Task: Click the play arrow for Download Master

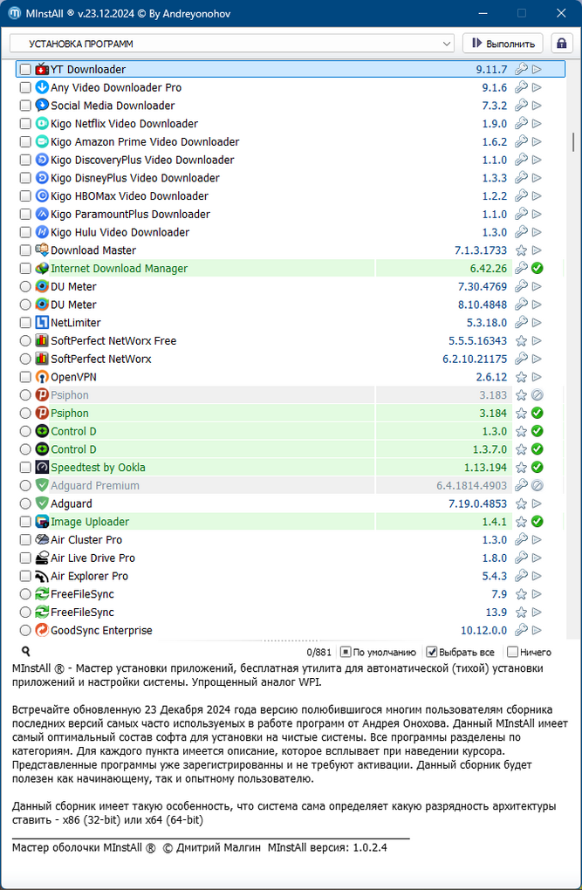Action: [x=537, y=250]
